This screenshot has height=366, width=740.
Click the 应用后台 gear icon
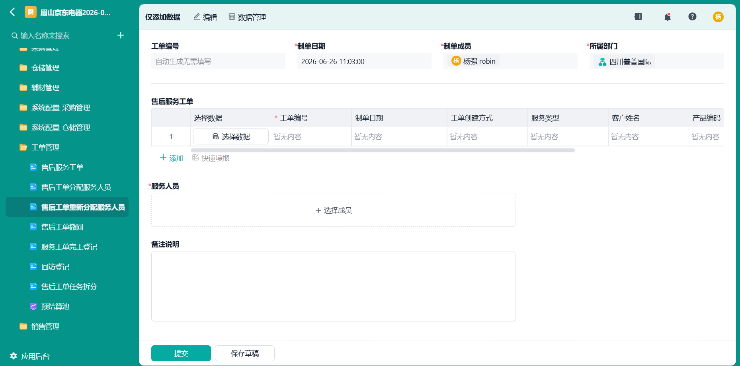[14, 356]
